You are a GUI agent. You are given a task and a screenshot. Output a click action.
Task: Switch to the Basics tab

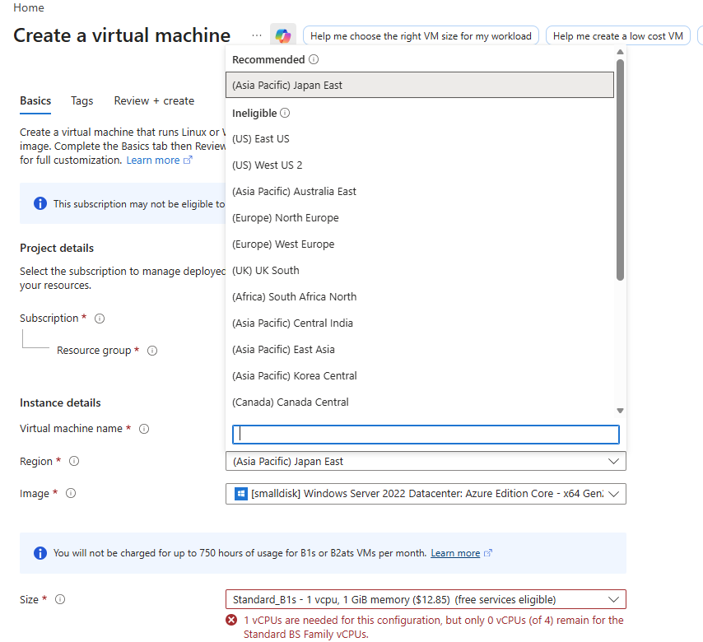click(35, 101)
